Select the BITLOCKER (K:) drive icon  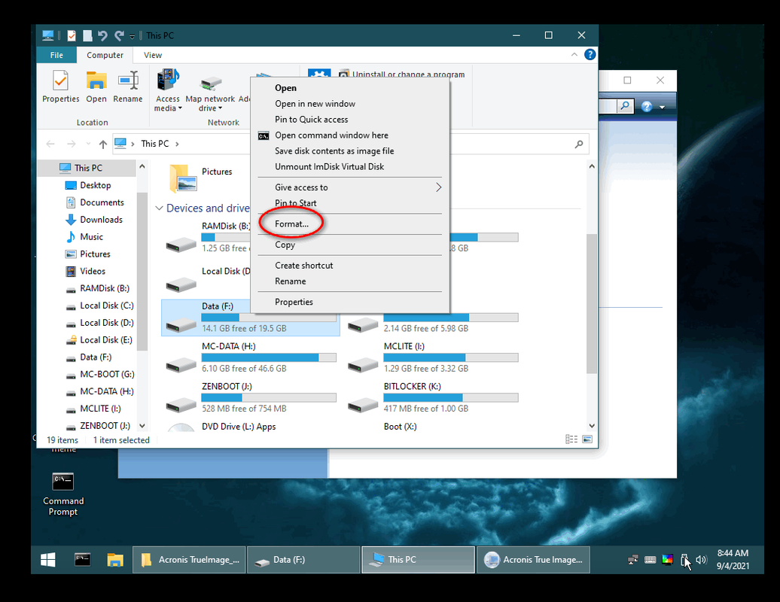363,405
